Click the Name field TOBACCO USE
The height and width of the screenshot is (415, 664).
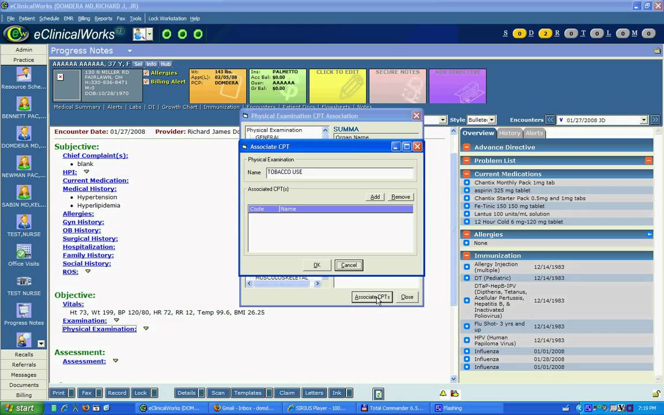click(x=339, y=172)
